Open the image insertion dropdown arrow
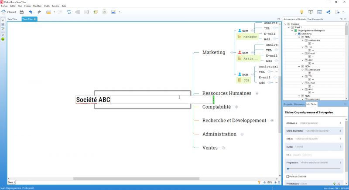349x190 pixels. (x=119, y=12)
